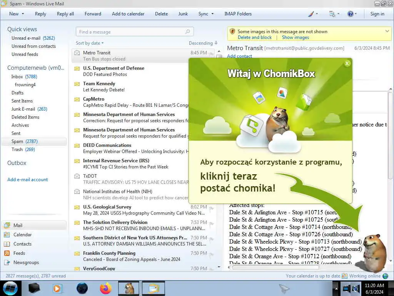Open the Drafts folder
This screenshot has width=394, height=296.
point(17,93)
